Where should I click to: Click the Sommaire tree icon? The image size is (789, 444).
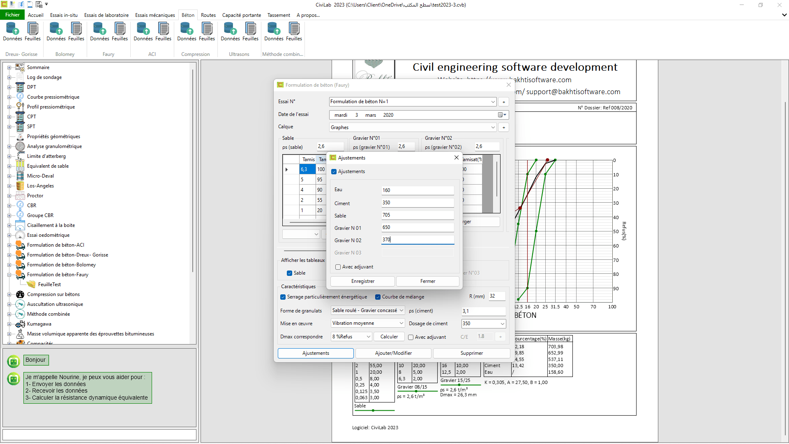[20, 67]
